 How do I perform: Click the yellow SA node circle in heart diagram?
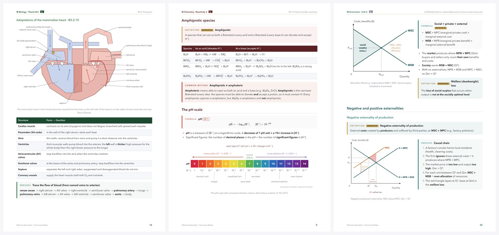[x=53, y=53]
